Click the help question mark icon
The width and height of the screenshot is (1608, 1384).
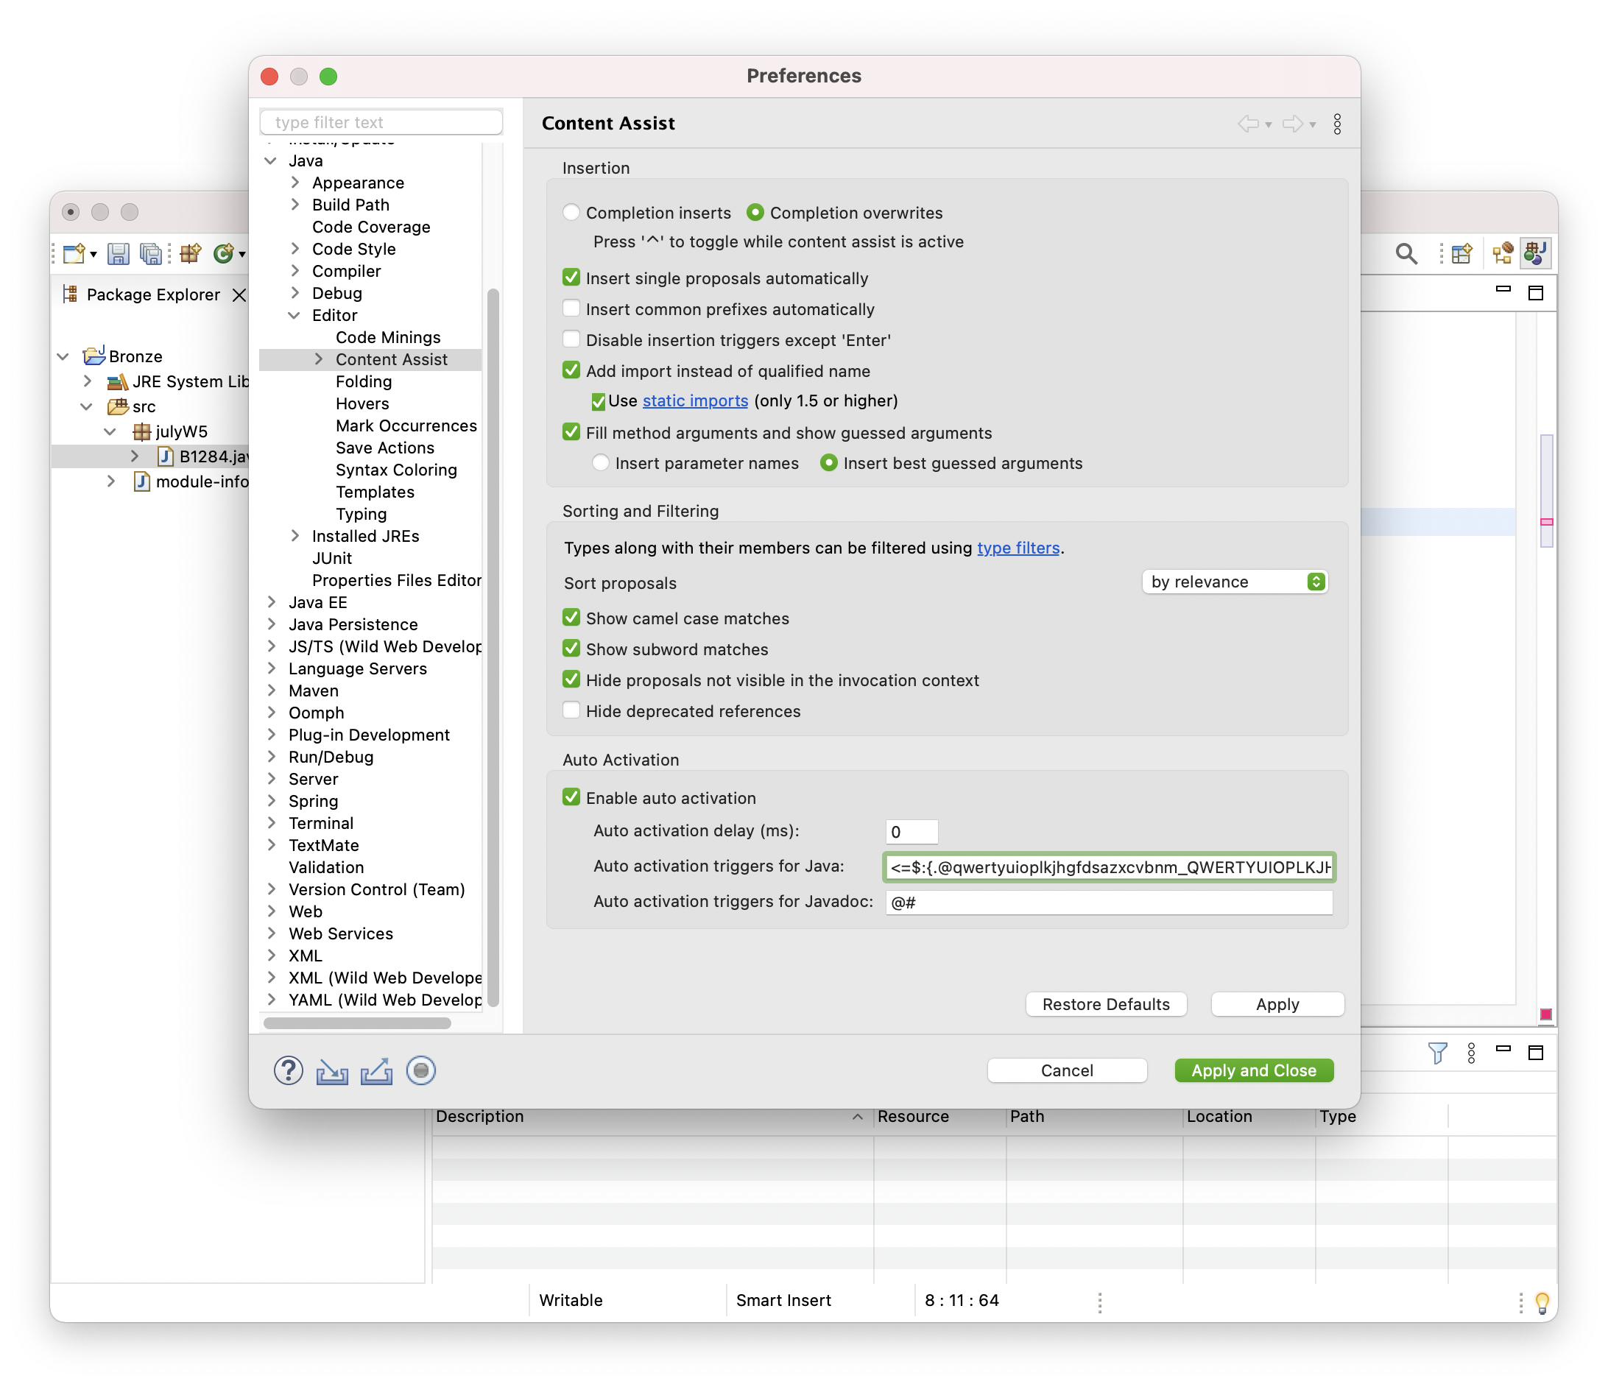[x=288, y=1070]
